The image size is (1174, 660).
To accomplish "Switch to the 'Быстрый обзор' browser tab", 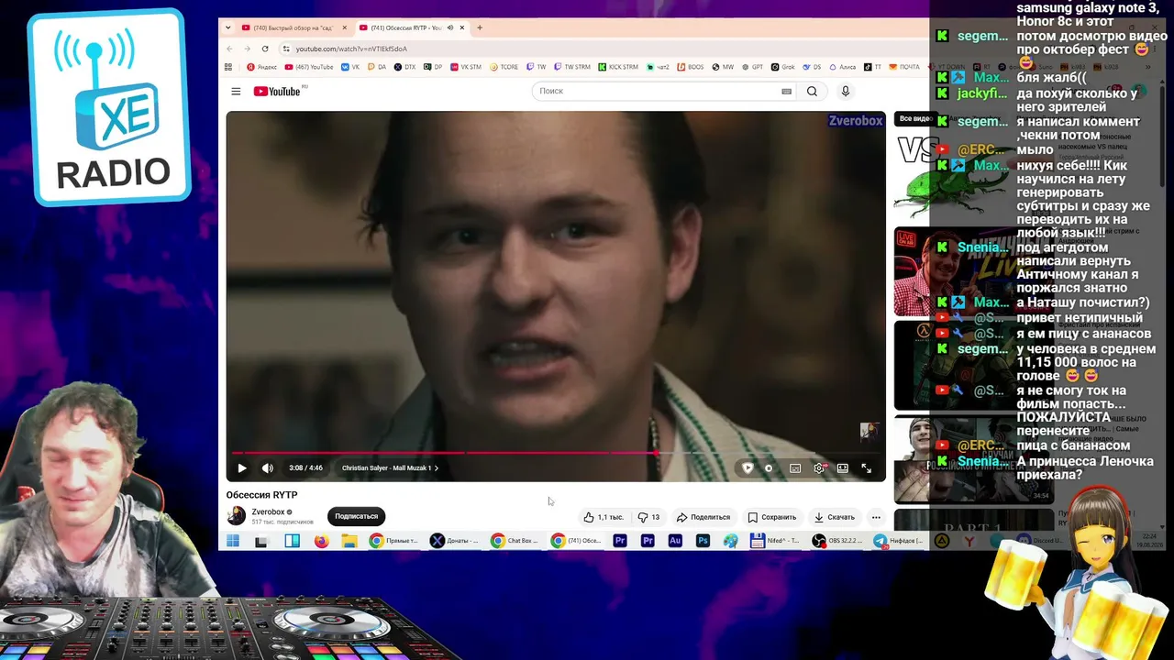I will tap(293, 27).
